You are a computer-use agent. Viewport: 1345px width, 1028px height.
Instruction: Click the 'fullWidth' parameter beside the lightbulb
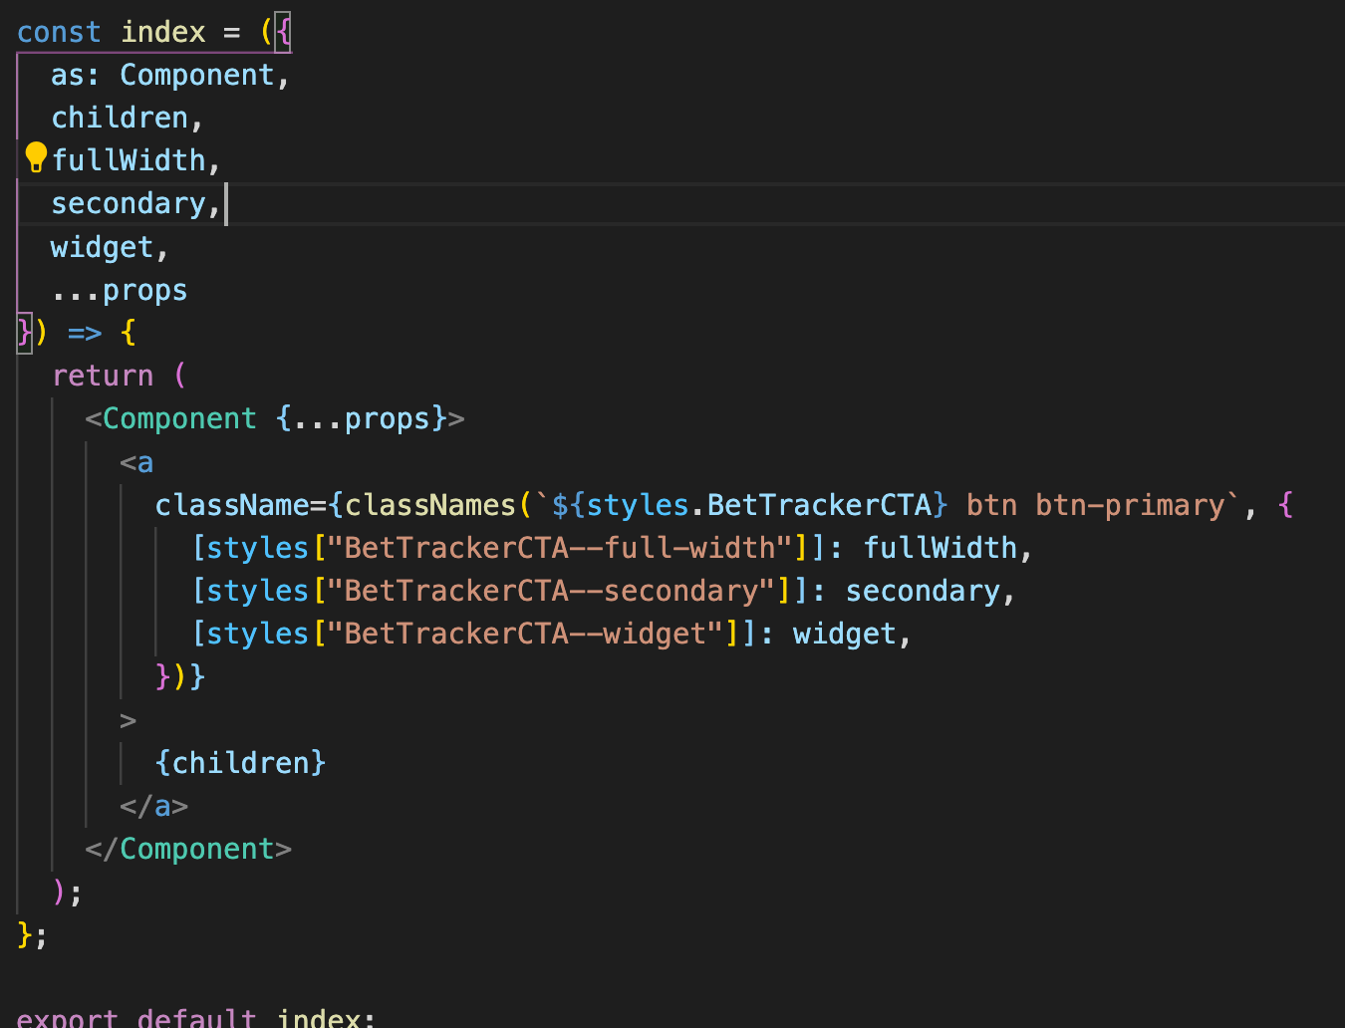pos(129,160)
